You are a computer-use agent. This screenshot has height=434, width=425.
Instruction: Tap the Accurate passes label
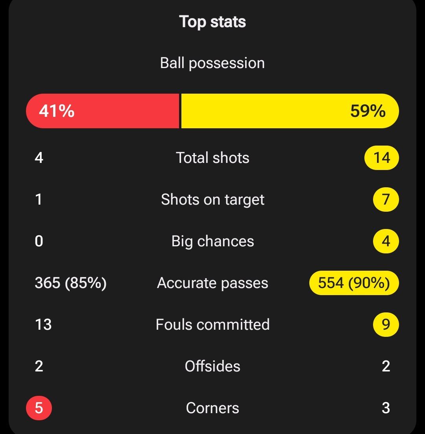pyautogui.click(x=213, y=283)
